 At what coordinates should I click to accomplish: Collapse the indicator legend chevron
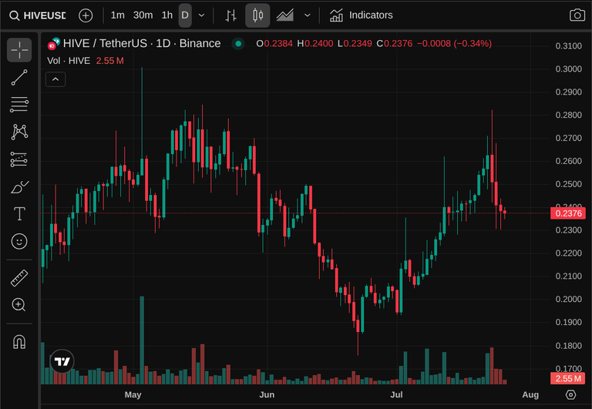click(55, 79)
